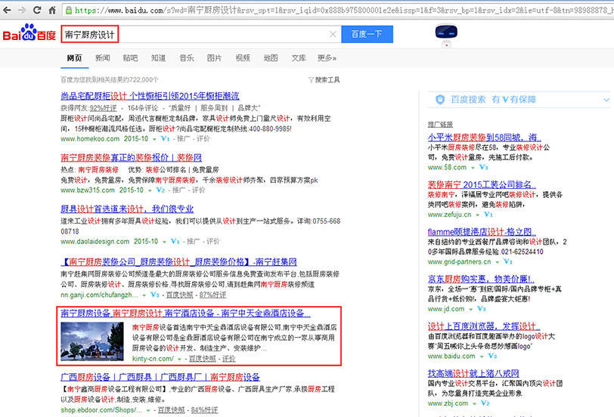Expand the arrow after www.homekoo.com 2015-10

pyautogui.click(x=154, y=139)
